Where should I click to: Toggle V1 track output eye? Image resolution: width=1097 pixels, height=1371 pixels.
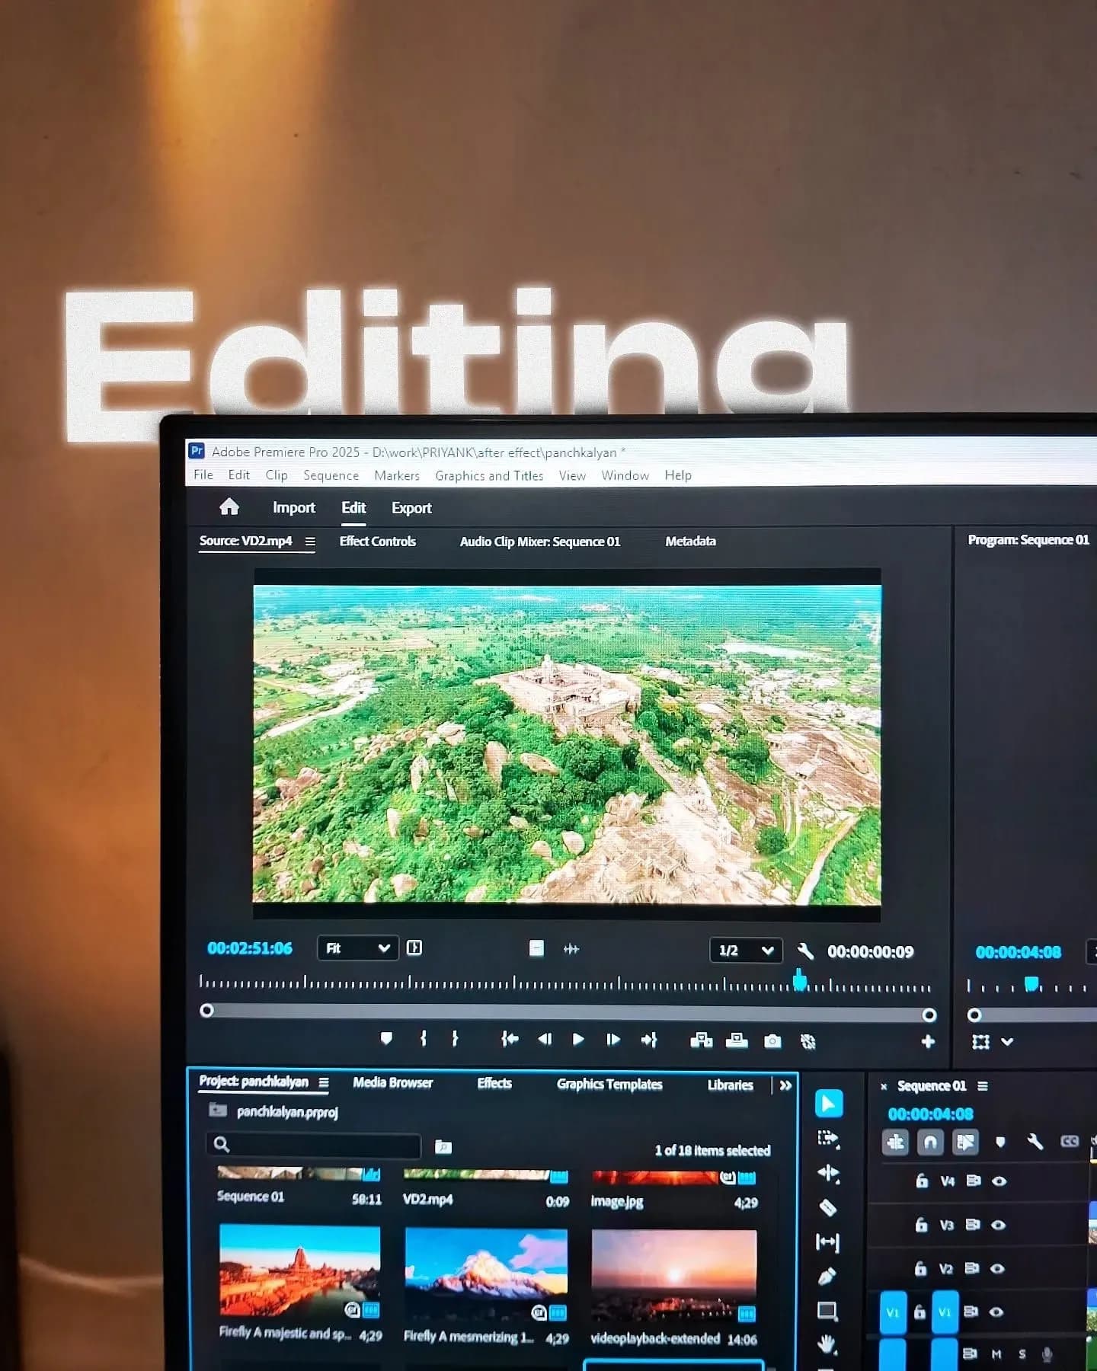point(996,1312)
